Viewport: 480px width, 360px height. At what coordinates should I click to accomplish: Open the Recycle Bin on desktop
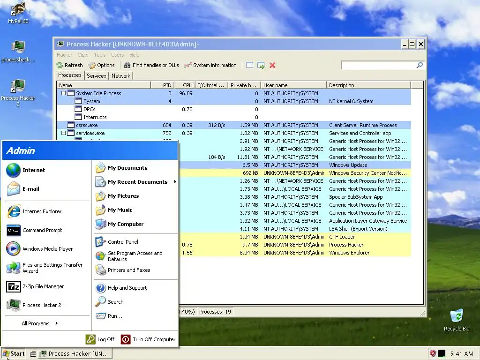pos(457,320)
